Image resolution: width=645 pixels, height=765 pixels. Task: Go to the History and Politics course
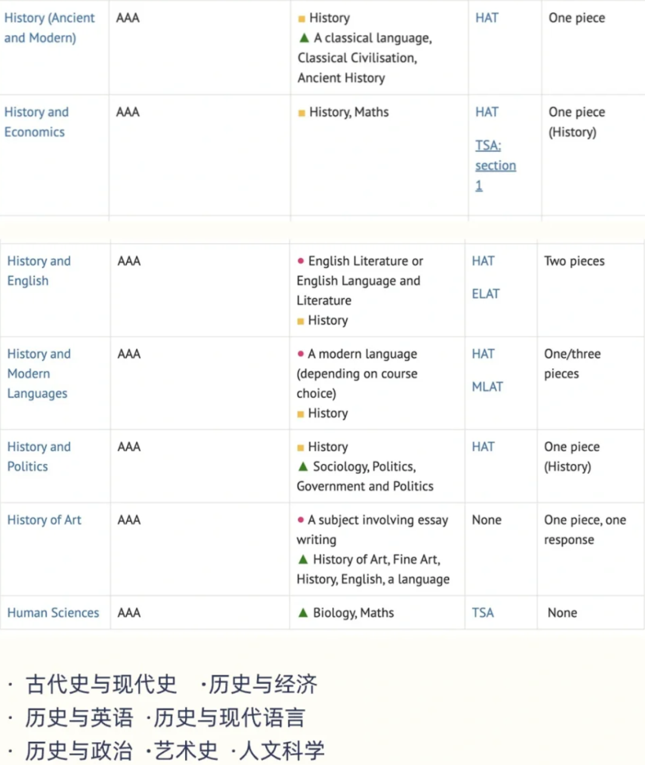coord(39,457)
